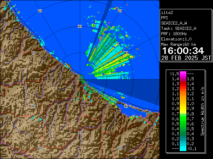Select the 'Elevation:1.0' text
This screenshot has width=213, height=159.
pyautogui.click(x=176, y=39)
